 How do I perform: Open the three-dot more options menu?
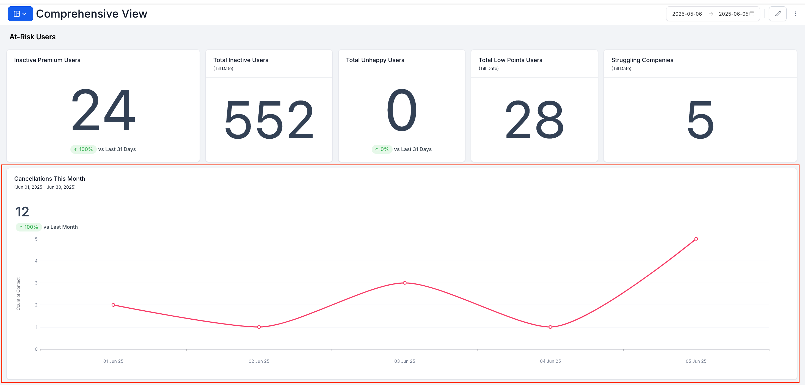click(x=795, y=14)
